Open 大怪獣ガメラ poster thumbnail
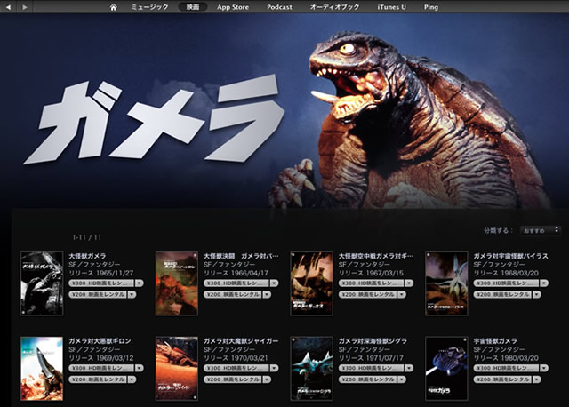The width and height of the screenshot is (569, 407). [x=42, y=283]
